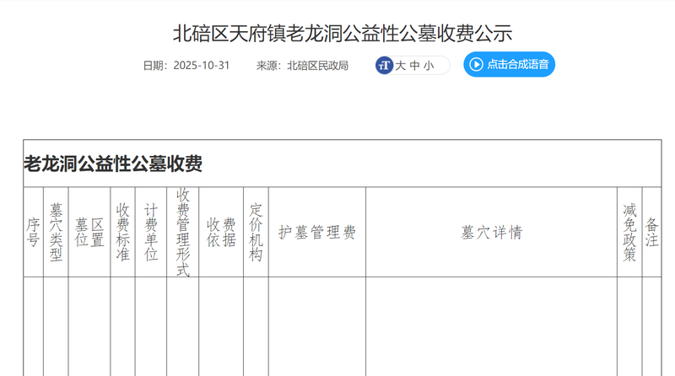Screen dimensions: 675x376
Task: Select the 墓穴详情 column header
Action: tap(492, 233)
